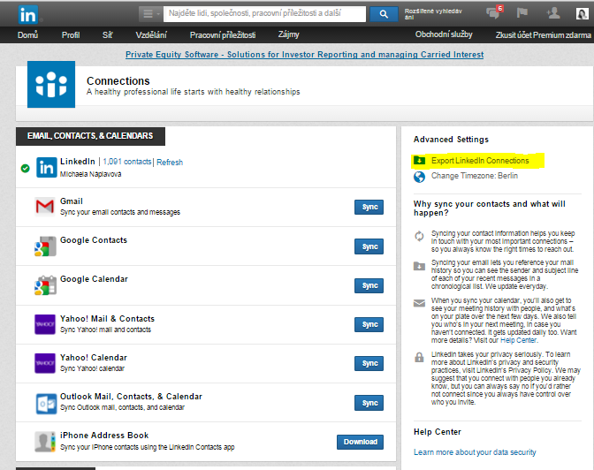
Task: Select the Email, Contacts, & Calendars tab
Action: [90, 136]
